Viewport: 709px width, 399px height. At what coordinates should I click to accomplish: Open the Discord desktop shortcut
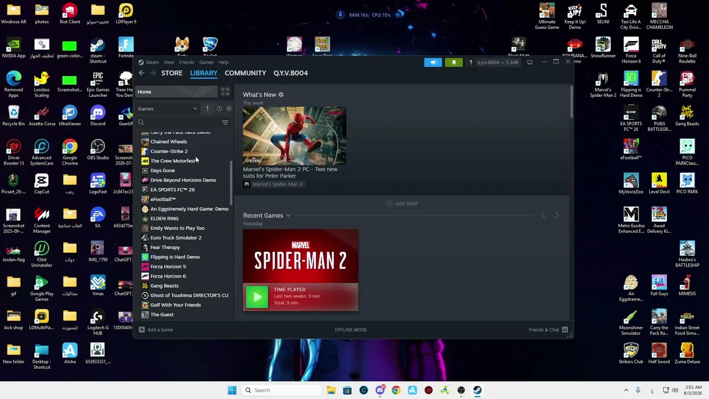[97, 115]
